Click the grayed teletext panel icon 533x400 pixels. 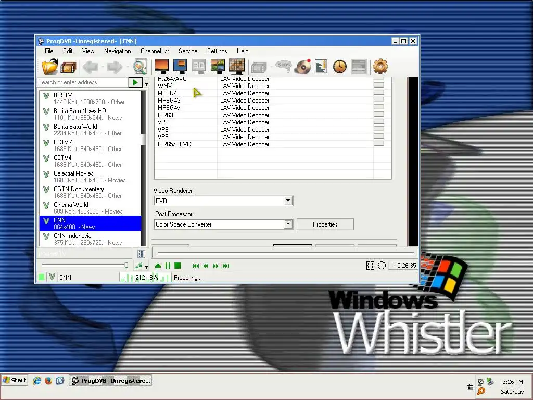[x=359, y=67]
